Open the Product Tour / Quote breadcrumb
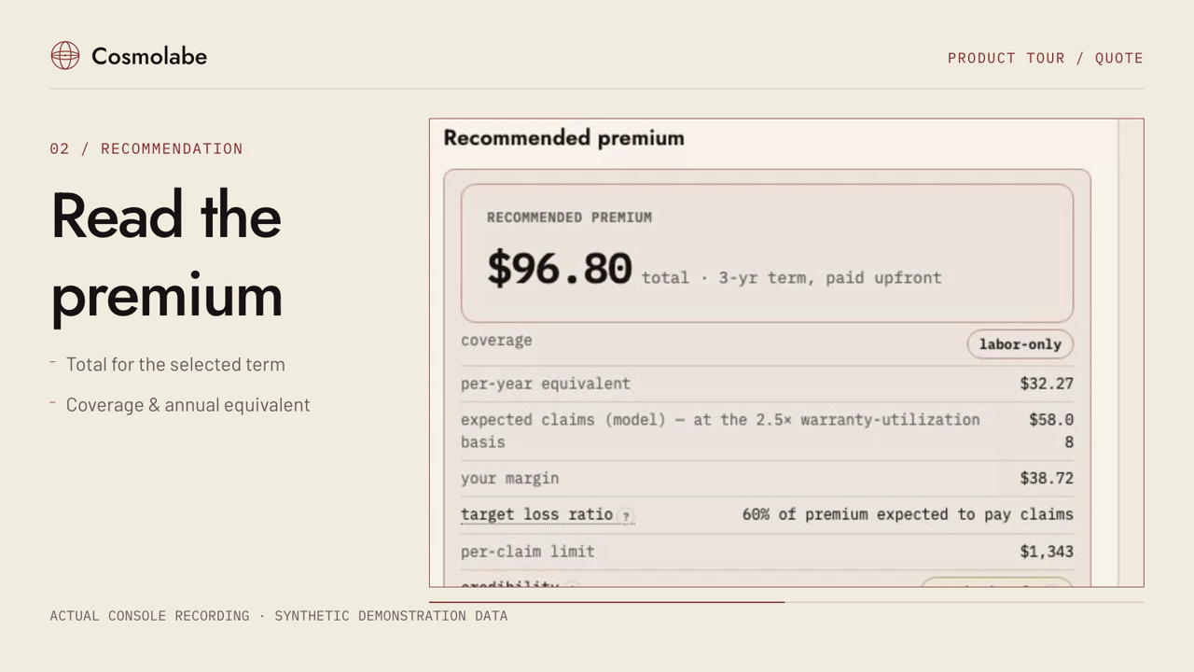 click(1045, 58)
